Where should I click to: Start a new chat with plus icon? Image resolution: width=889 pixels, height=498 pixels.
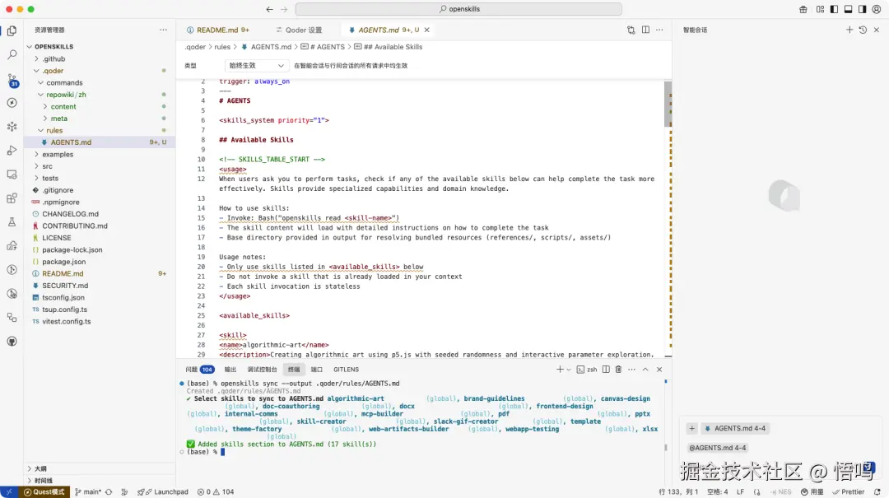pos(849,30)
